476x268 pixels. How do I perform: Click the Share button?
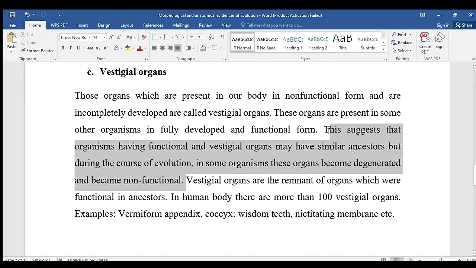[x=464, y=25]
